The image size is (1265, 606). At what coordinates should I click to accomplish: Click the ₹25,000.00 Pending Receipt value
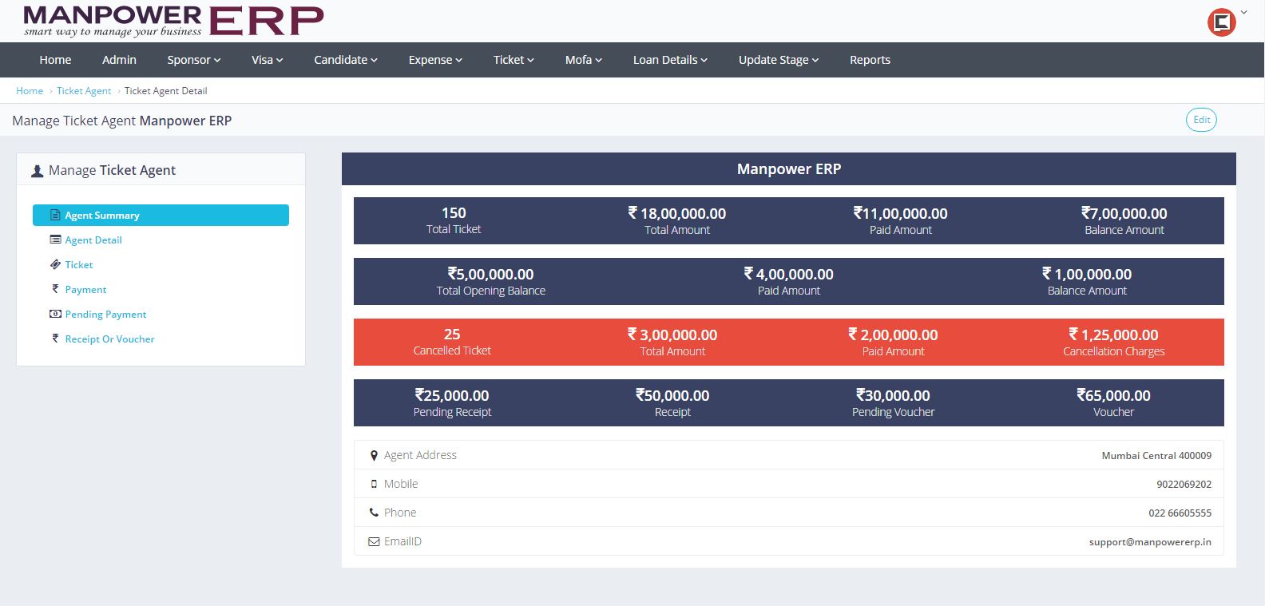(x=452, y=395)
